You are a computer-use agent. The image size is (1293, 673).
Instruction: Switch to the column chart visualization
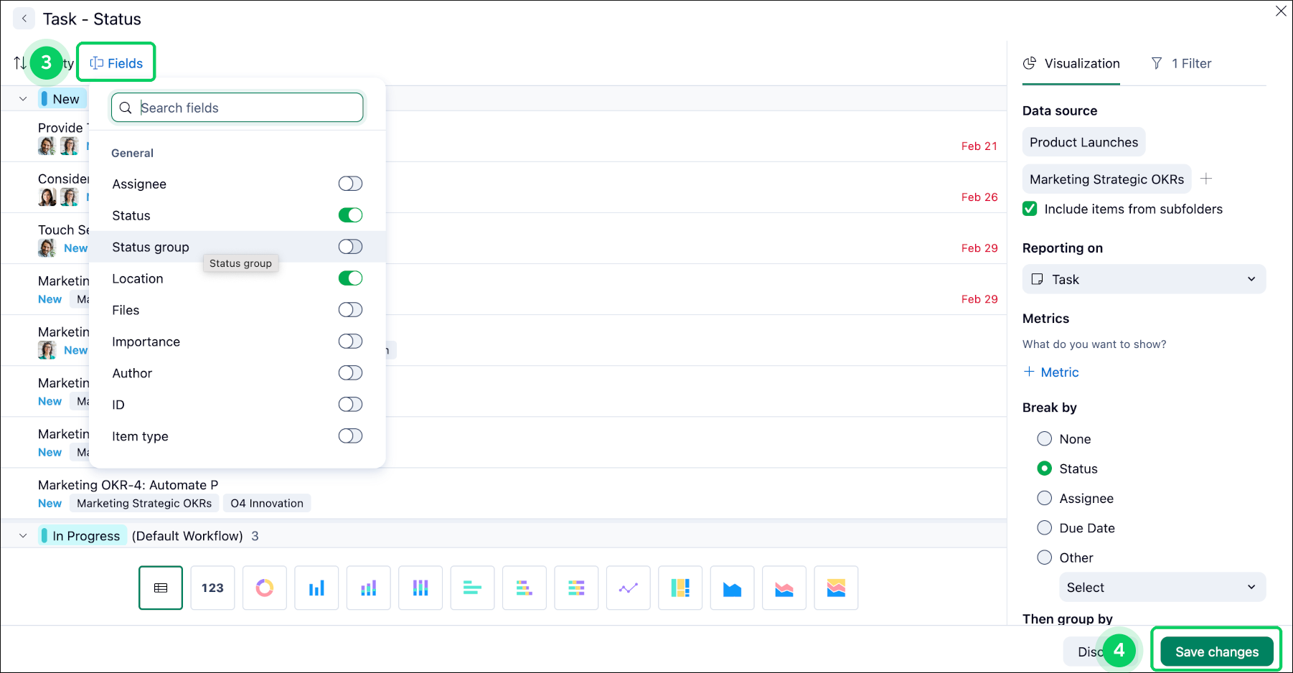(x=316, y=588)
